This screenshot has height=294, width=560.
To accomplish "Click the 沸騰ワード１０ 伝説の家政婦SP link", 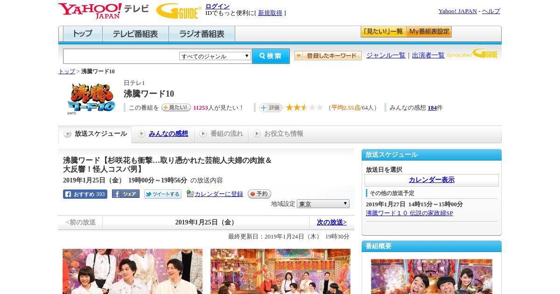I will [x=409, y=213].
